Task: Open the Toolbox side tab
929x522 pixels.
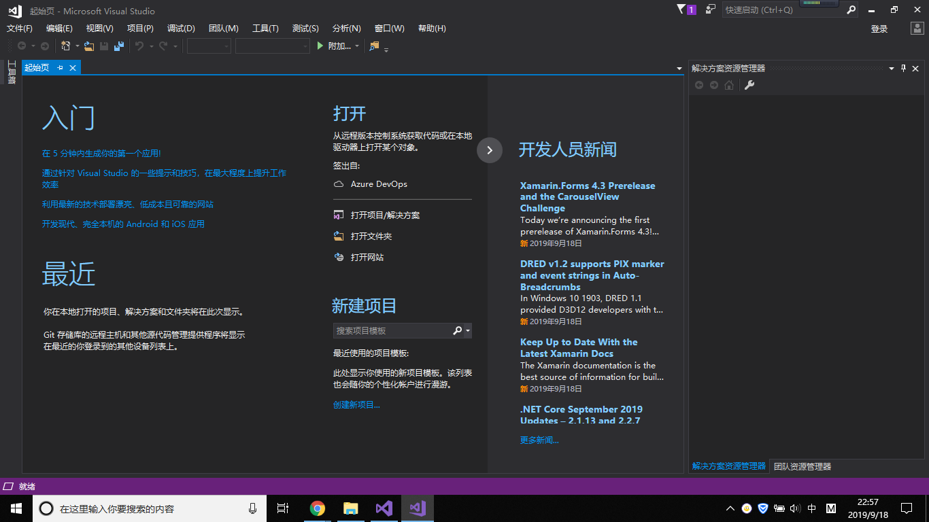Action: click(x=11, y=73)
